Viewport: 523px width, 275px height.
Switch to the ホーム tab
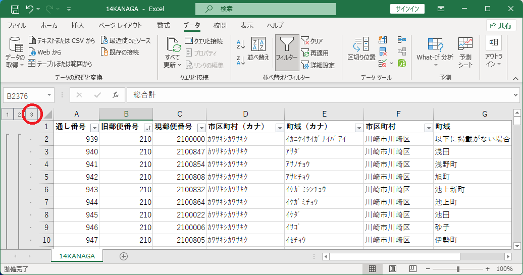(48, 25)
